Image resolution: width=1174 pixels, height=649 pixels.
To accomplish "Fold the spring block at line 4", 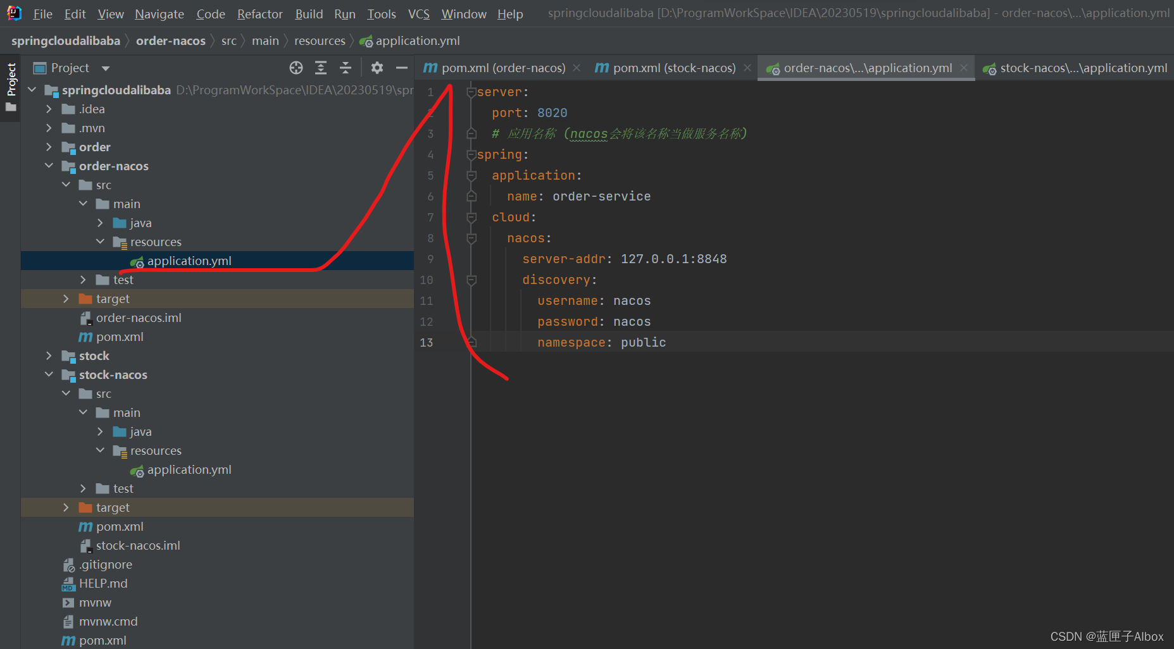I will point(471,154).
